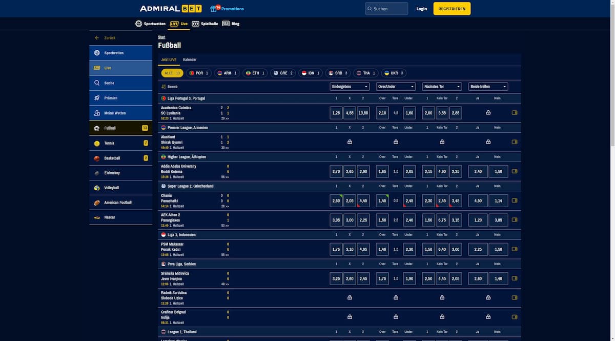The height and width of the screenshot is (341, 615).
Task: Click the Zurück back arrow in sidebar
Action: click(97, 38)
